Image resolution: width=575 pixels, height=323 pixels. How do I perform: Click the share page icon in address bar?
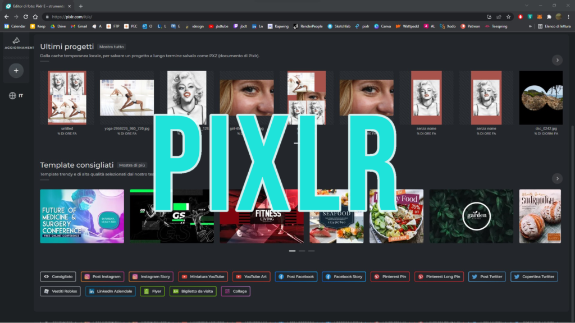pyautogui.click(x=499, y=17)
